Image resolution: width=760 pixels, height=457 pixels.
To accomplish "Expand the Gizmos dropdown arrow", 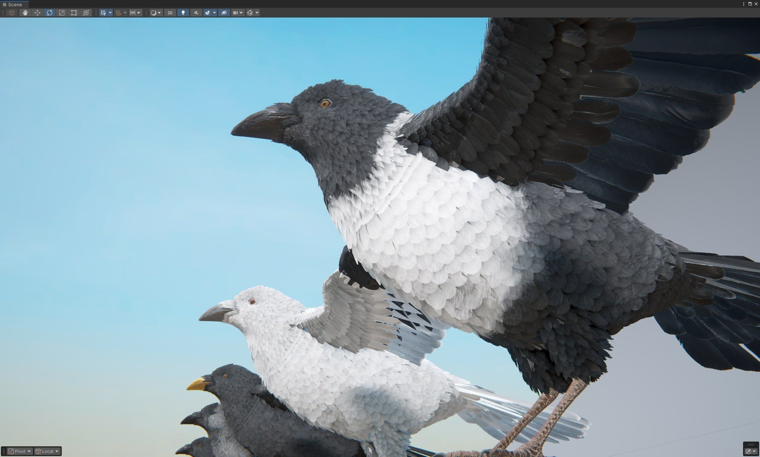I will (x=257, y=13).
